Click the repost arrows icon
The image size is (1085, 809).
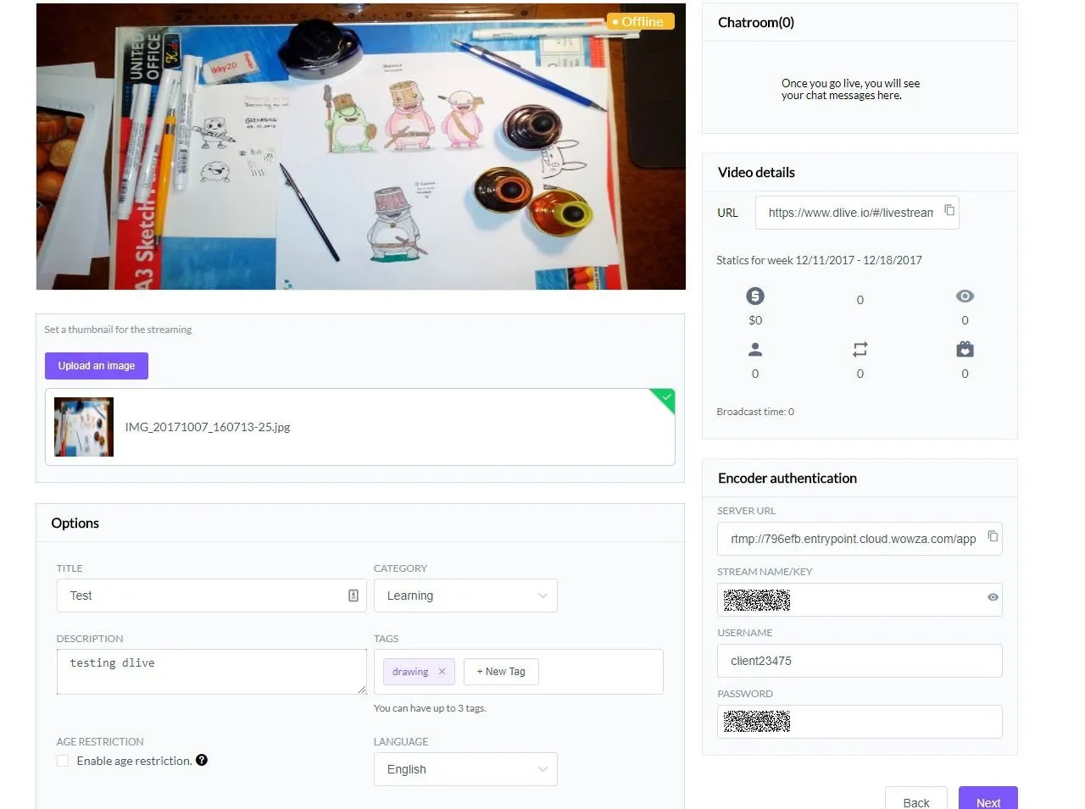[x=860, y=349]
